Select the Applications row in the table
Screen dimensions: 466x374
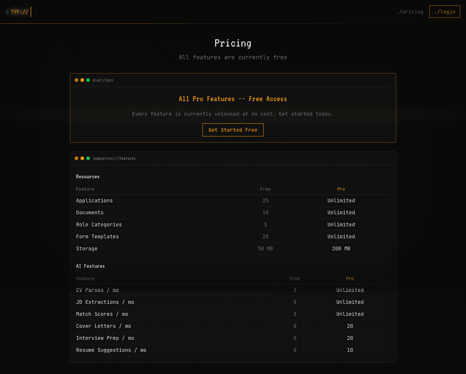tap(233, 200)
